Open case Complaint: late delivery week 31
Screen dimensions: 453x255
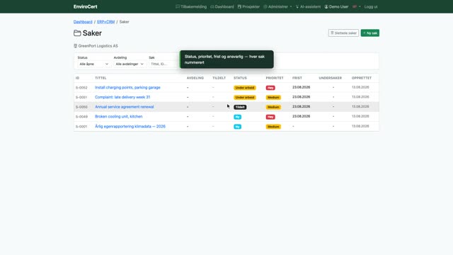point(122,97)
